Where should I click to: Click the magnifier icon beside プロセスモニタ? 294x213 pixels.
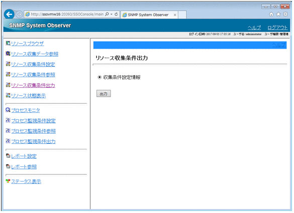pos(8,110)
